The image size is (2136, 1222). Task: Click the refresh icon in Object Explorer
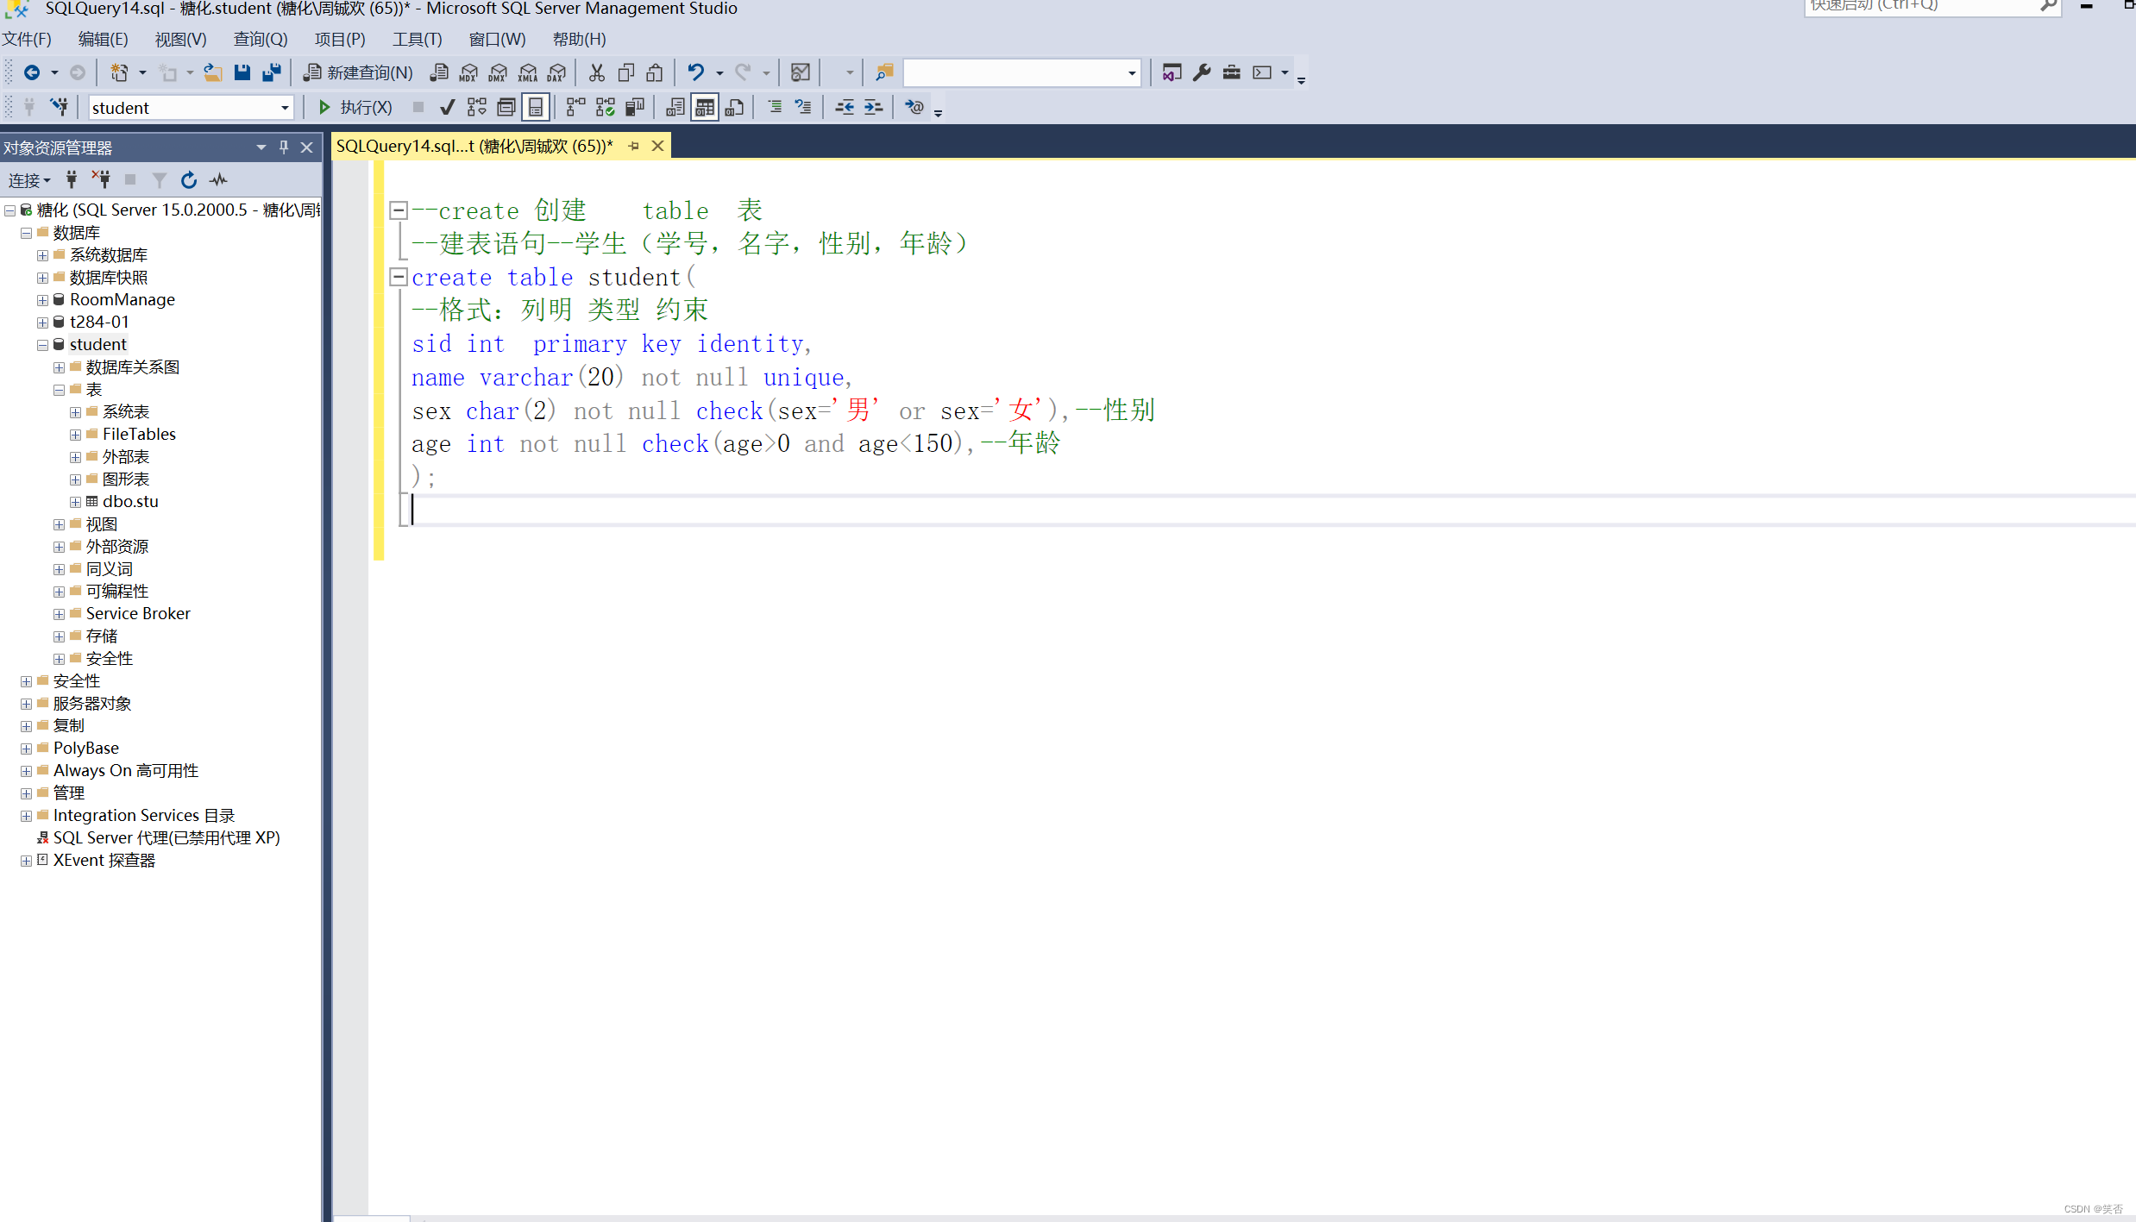188,179
